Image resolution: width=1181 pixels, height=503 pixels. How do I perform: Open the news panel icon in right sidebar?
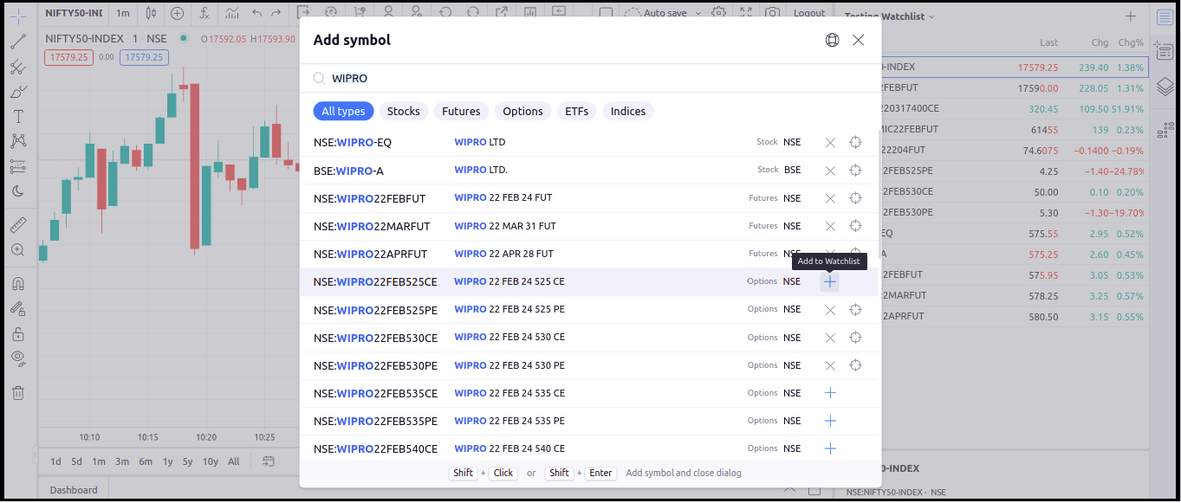1165,52
